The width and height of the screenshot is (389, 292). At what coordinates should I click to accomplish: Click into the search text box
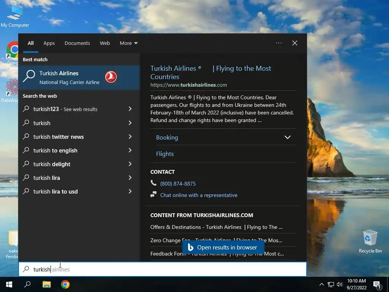[163, 269]
